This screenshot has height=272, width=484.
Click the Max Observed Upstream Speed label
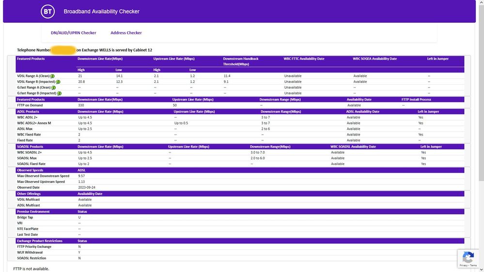pos(41,182)
